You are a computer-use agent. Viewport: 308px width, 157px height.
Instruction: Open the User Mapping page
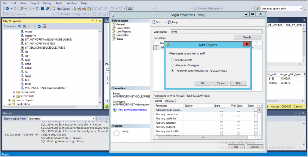[124, 31]
